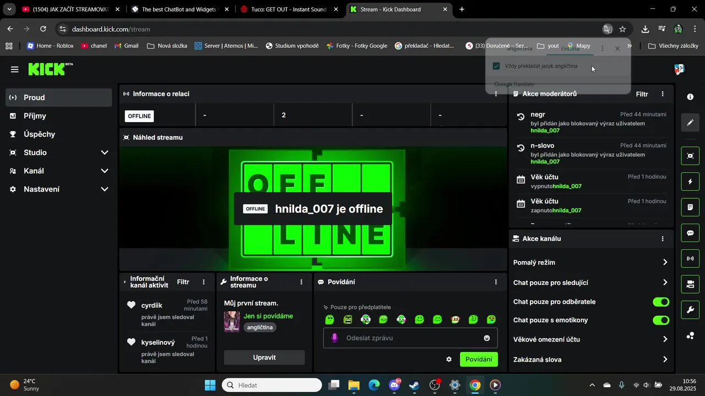Select Úspěchy in the left sidebar
705x396 pixels.
click(59, 134)
